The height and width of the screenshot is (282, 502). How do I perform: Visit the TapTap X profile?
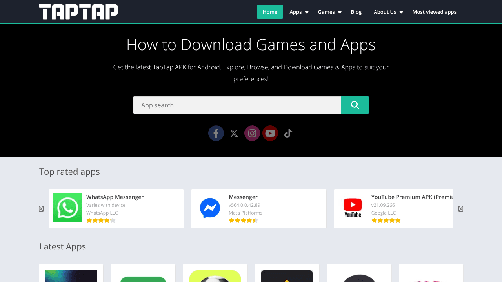[234, 133]
